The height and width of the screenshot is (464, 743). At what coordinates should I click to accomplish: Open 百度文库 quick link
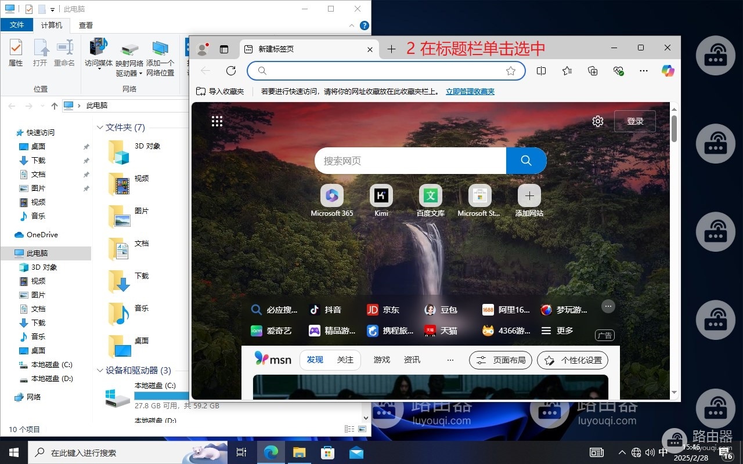(431, 201)
